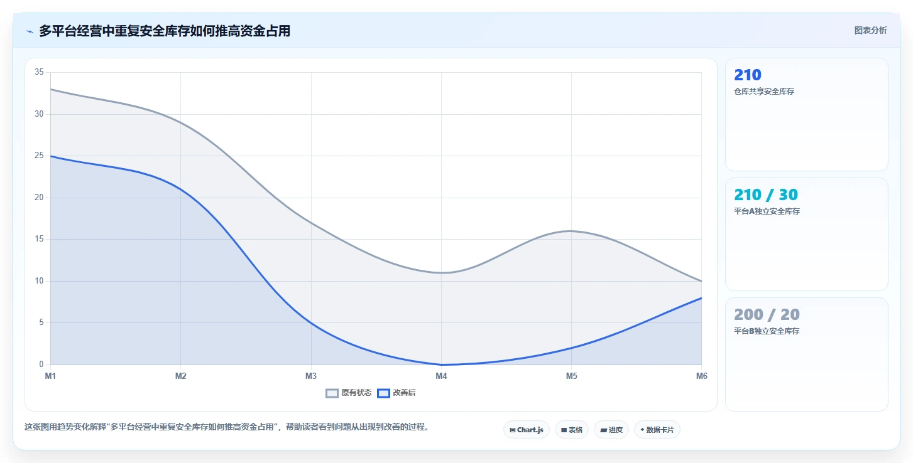Click the 原有状态 line's M5 peak point

pos(571,231)
